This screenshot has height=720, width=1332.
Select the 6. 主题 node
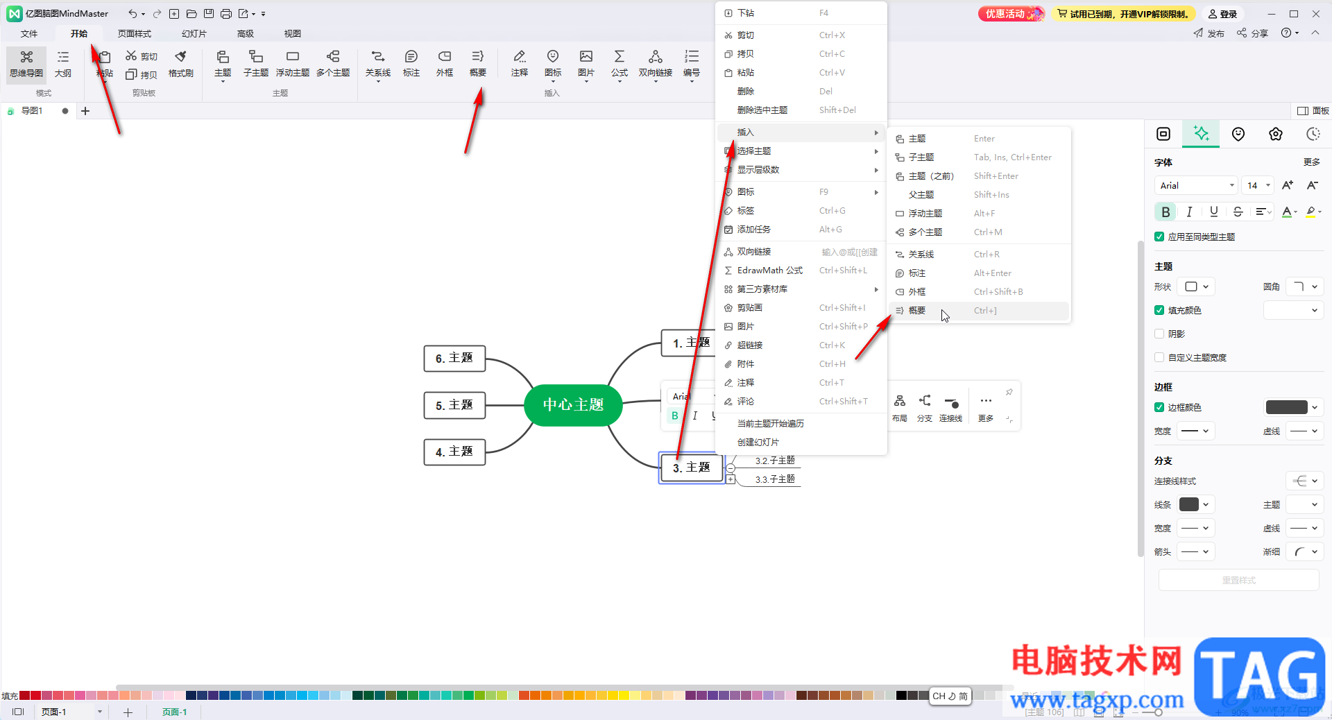[454, 359]
